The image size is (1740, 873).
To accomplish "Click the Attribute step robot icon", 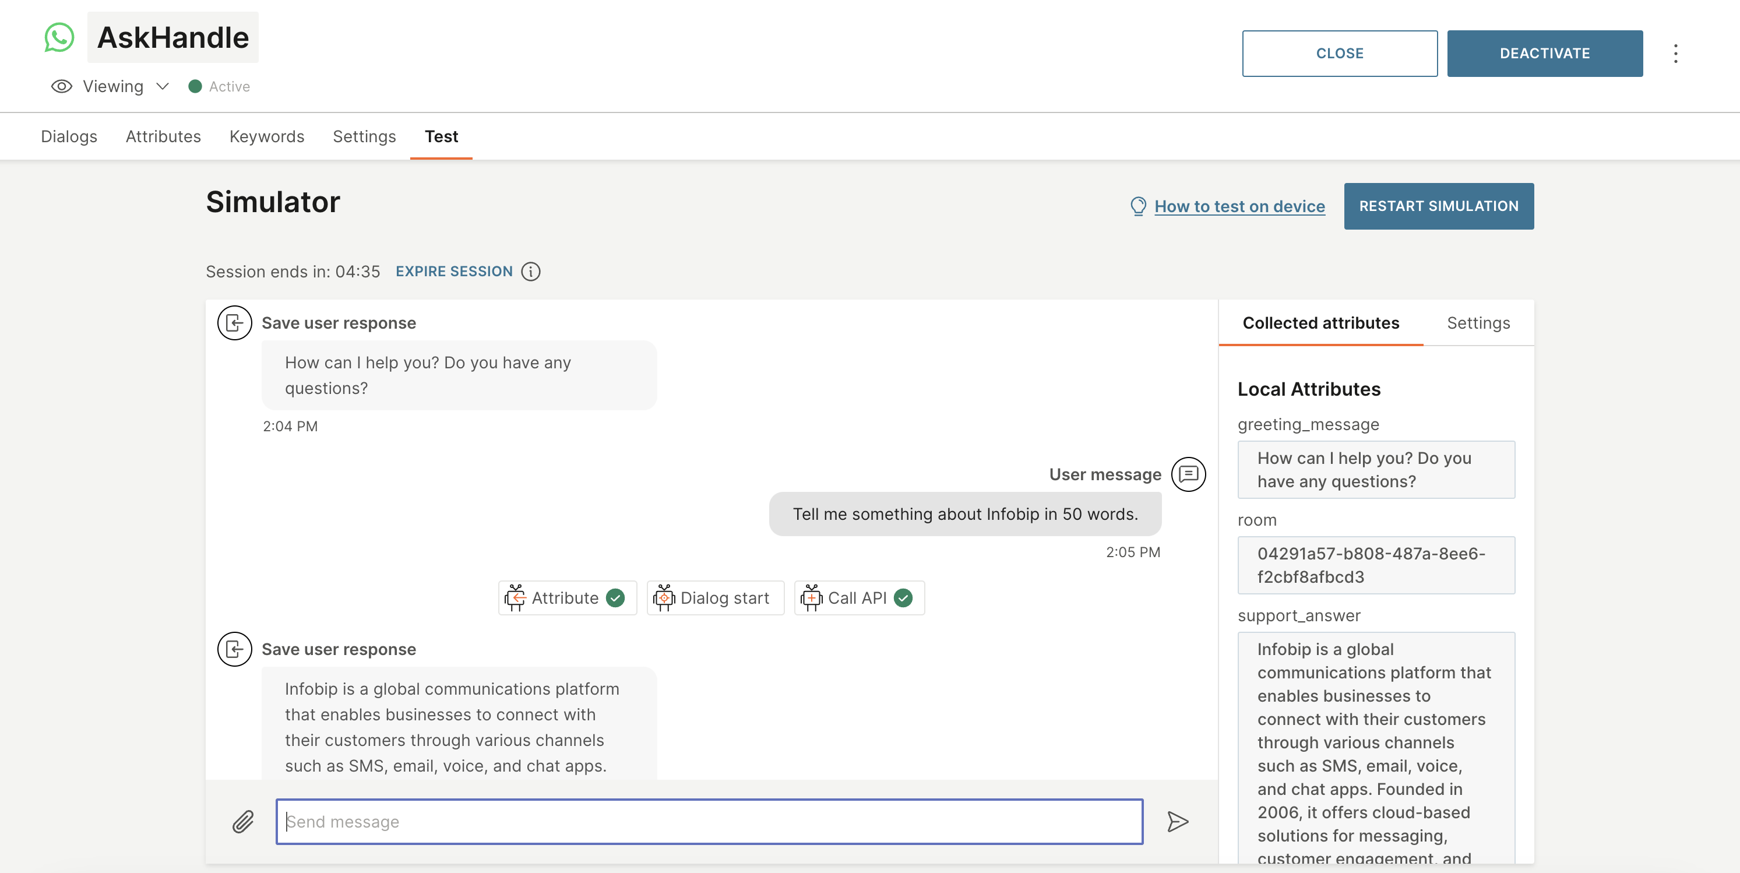I will pos(515,597).
